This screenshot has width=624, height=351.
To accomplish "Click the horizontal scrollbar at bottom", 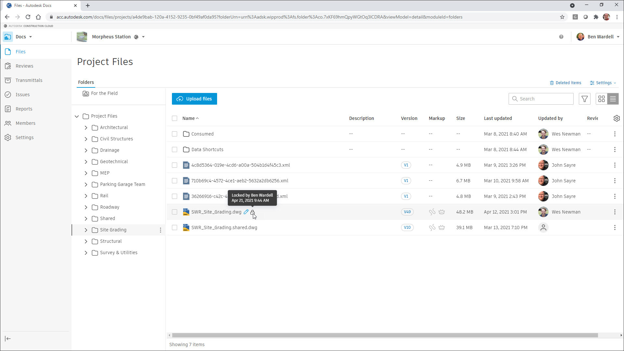I will 385,335.
